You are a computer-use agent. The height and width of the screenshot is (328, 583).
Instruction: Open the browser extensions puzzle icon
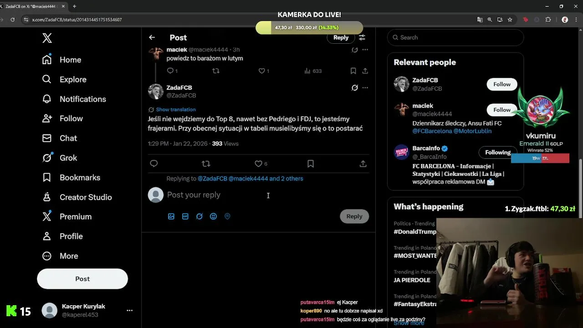click(x=548, y=20)
